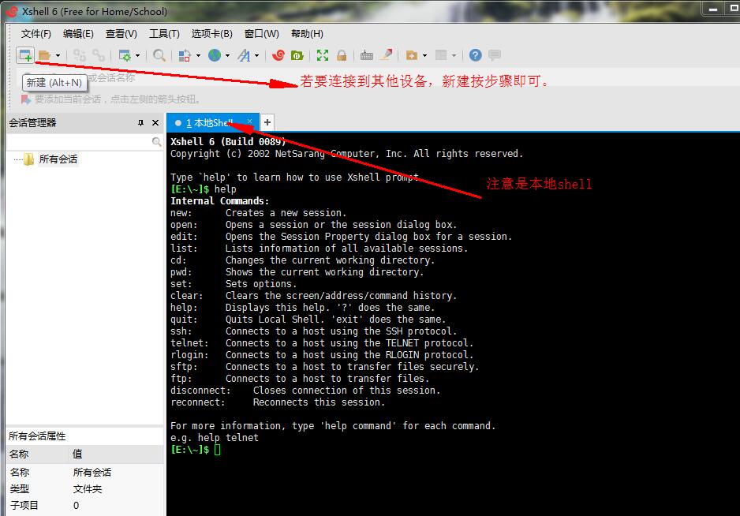Open the 编辑(E) menu
The image size is (740, 516).
click(78, 33)
